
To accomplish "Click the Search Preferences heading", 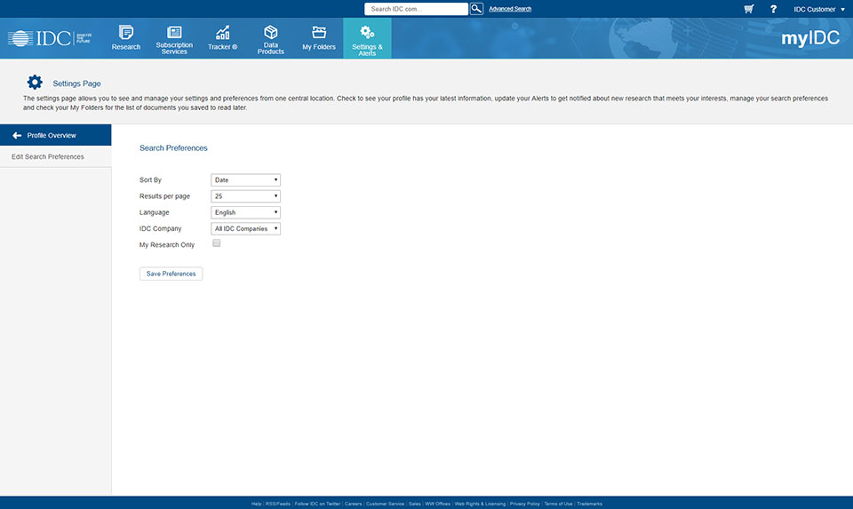I will pos(173,148).
